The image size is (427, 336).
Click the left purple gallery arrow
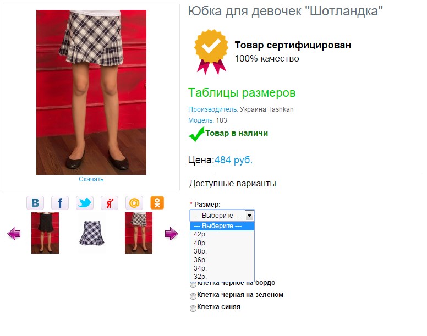(x=14, y=234)
